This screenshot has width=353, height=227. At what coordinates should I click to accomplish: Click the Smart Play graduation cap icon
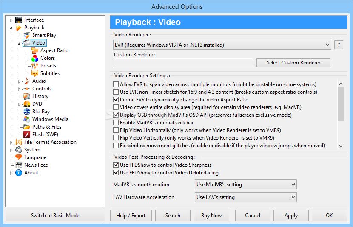pyautogui.click(x=27, y=35)
